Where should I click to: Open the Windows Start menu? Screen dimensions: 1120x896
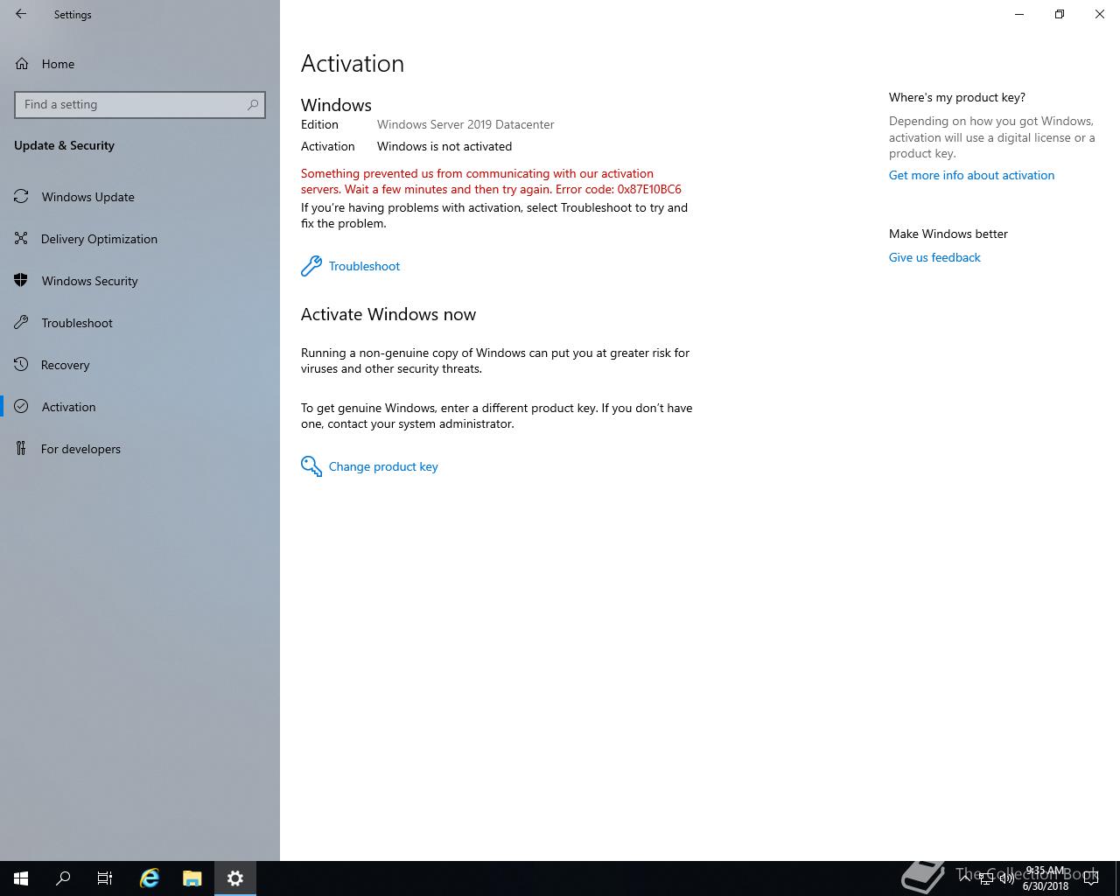coord(21,878)
